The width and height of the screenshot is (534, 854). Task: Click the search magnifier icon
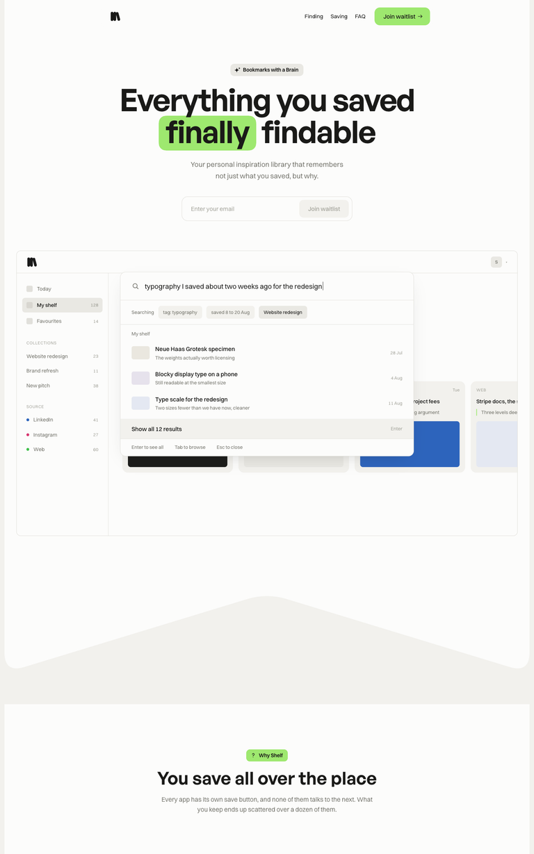[136, 286]
